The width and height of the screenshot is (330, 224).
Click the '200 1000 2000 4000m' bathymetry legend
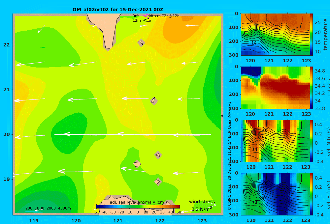[48, 208]
